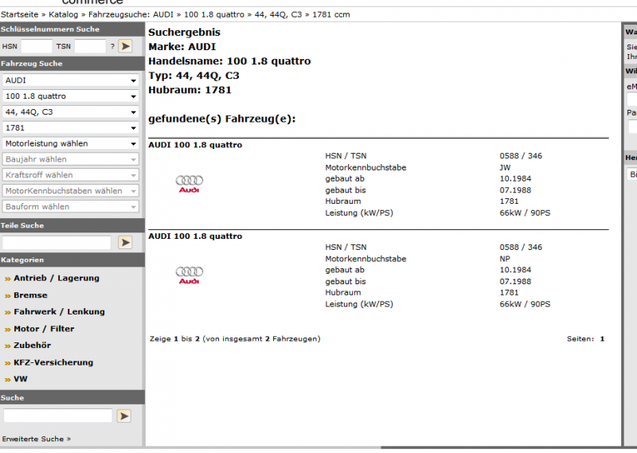Screen dimensions: 637x453
Task: Open the KFZ-Versicherung category
Action: (x=53, y=362)
